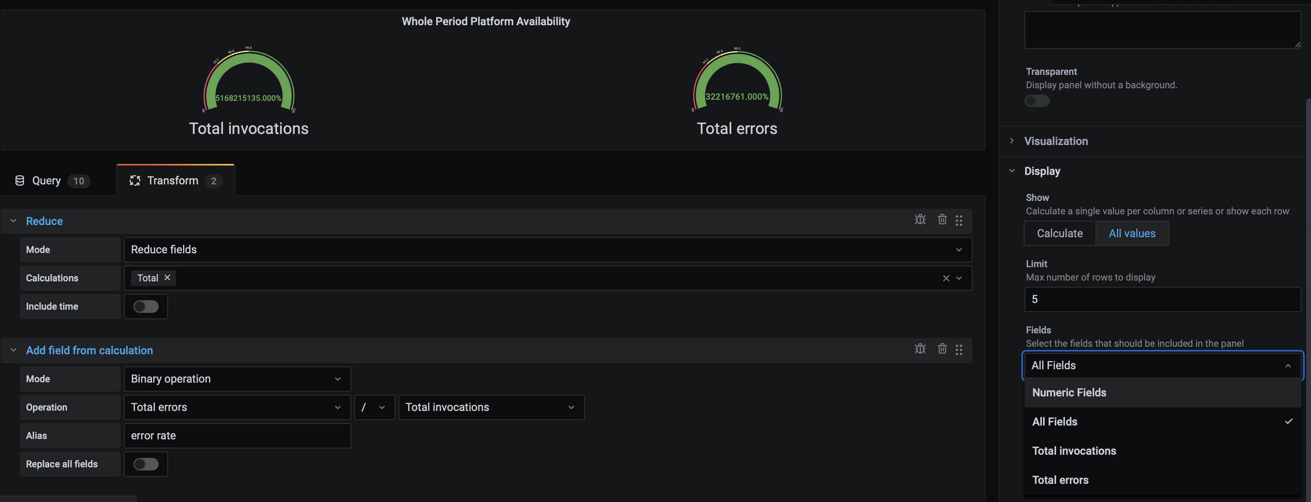Click the Calculate option under Show
Viewport: 1311px width, 502px height.
tap(1060, 233)
